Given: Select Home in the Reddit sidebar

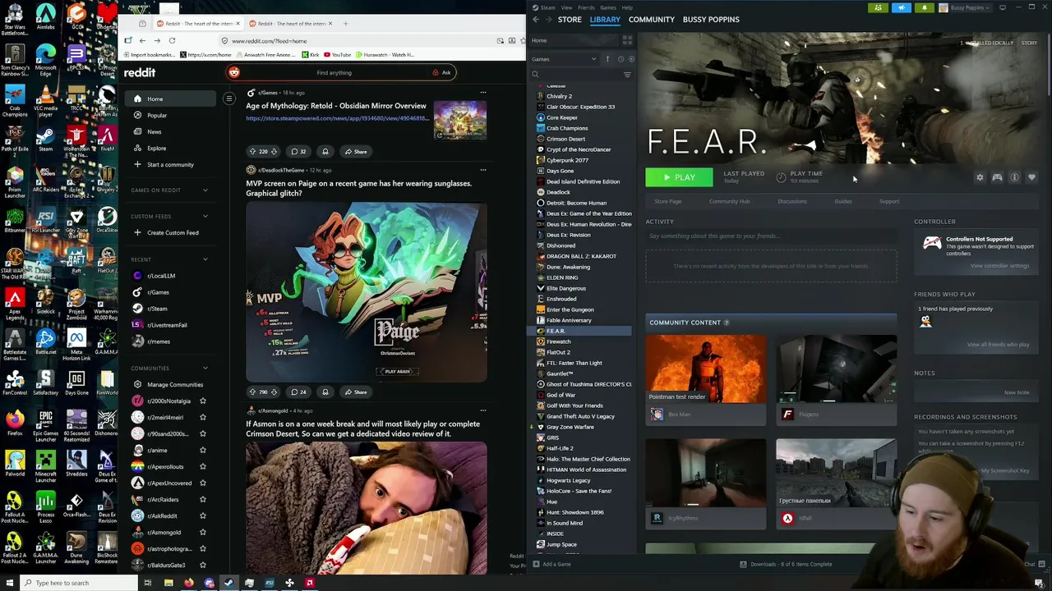Looking at the screenshot, I should coord(170,98).
